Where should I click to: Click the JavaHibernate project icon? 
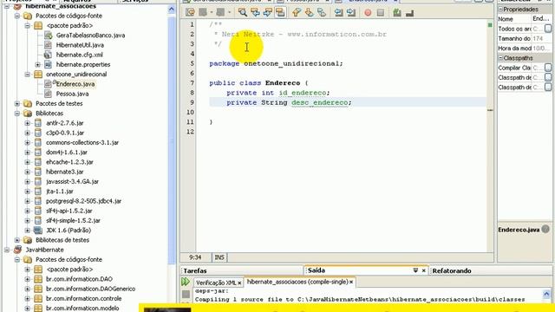tap(17, 250)
